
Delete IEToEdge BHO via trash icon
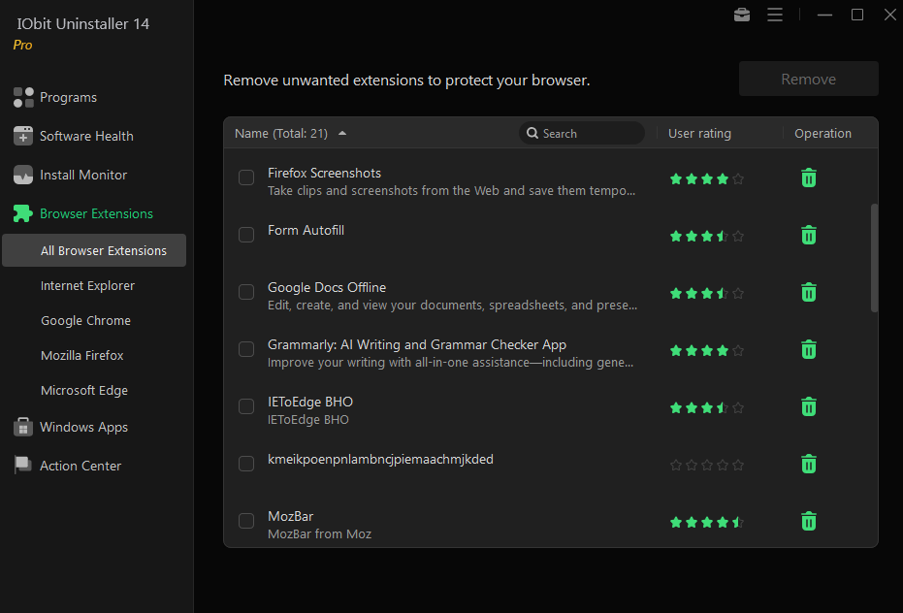pyautogui.click(x=809, y=406)
